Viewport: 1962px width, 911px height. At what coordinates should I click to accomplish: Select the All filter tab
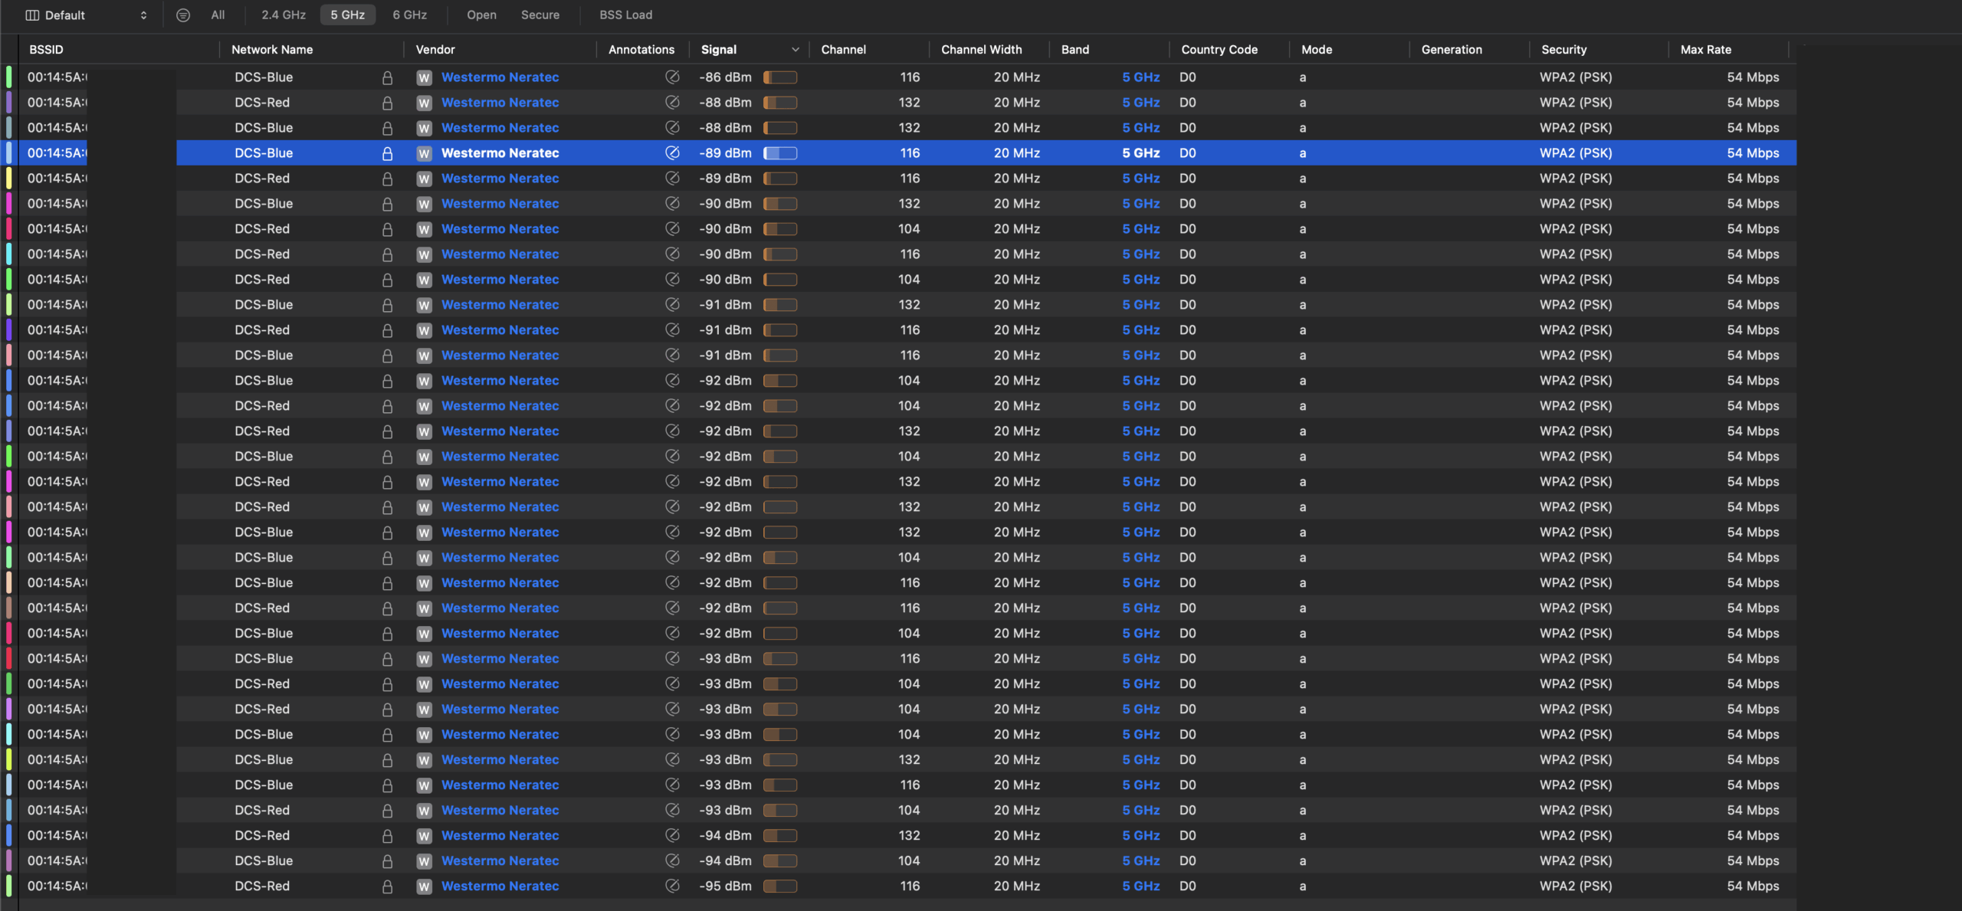pyautogui.click(x=218, y=15)
